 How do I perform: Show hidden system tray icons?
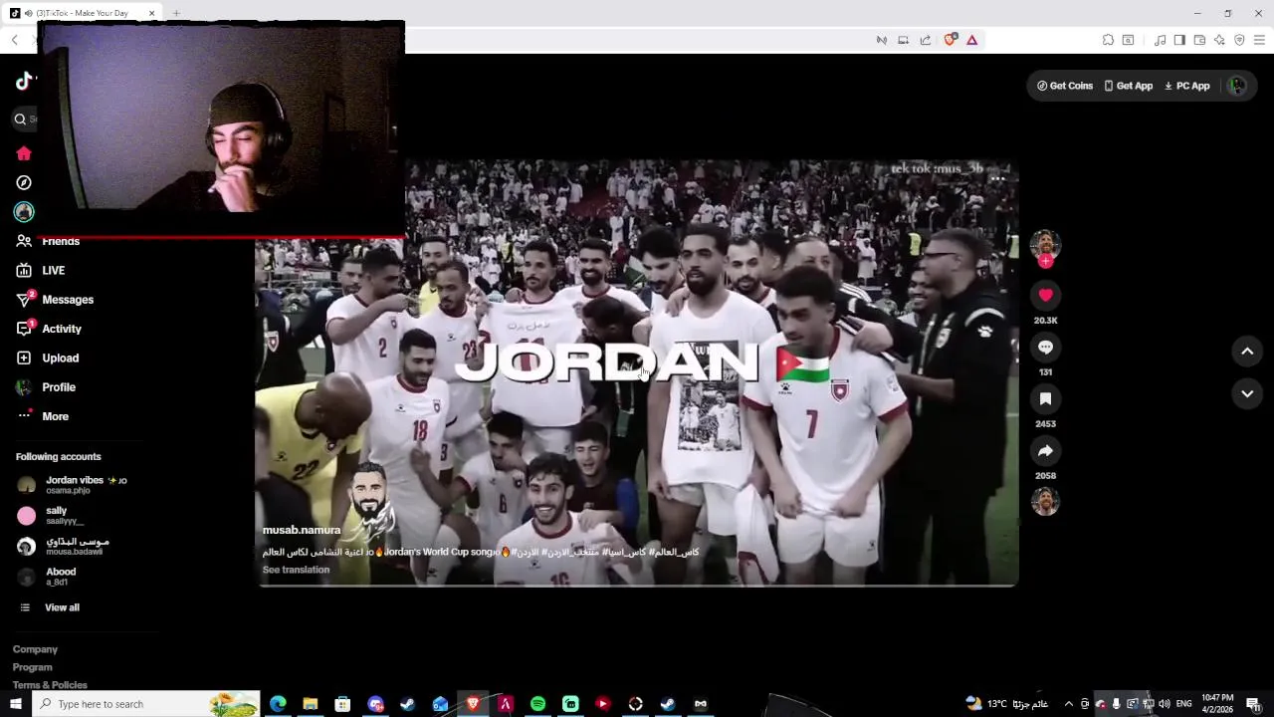1069,704
